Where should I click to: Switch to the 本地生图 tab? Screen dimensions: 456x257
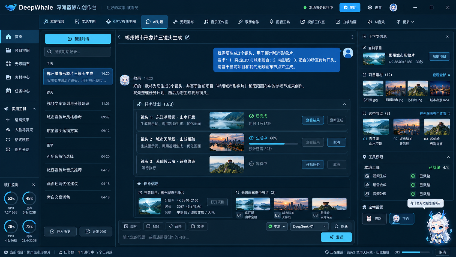[85, 22]
